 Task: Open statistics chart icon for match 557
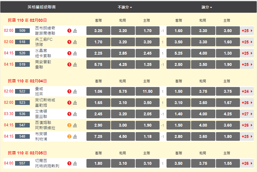(75, 163)
